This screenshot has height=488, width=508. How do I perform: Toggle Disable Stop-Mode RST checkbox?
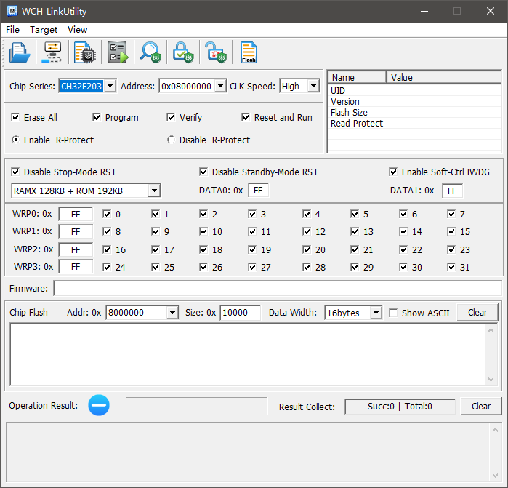(x=16, y=172)
